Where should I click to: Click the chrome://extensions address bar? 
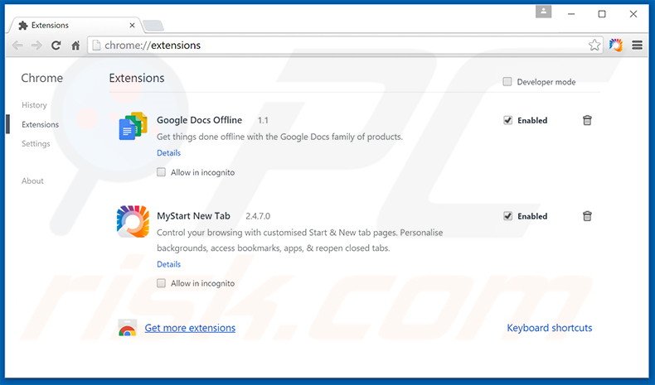332,46
